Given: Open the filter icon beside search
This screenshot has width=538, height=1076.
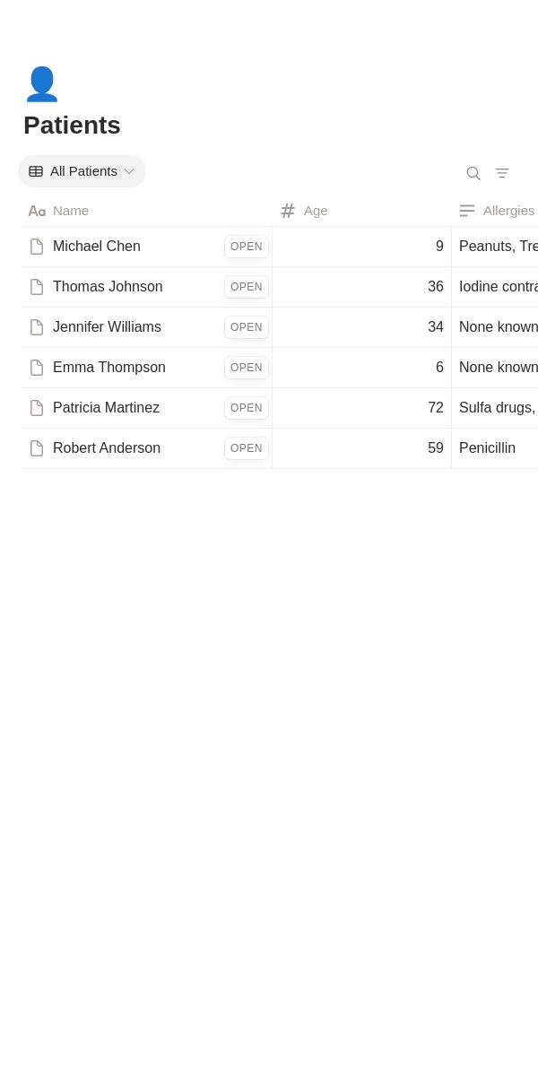Looking at the screenshot, I should (502, 173).
